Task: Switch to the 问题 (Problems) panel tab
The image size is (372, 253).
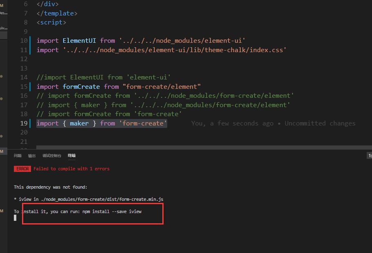Action: (17, 155)
